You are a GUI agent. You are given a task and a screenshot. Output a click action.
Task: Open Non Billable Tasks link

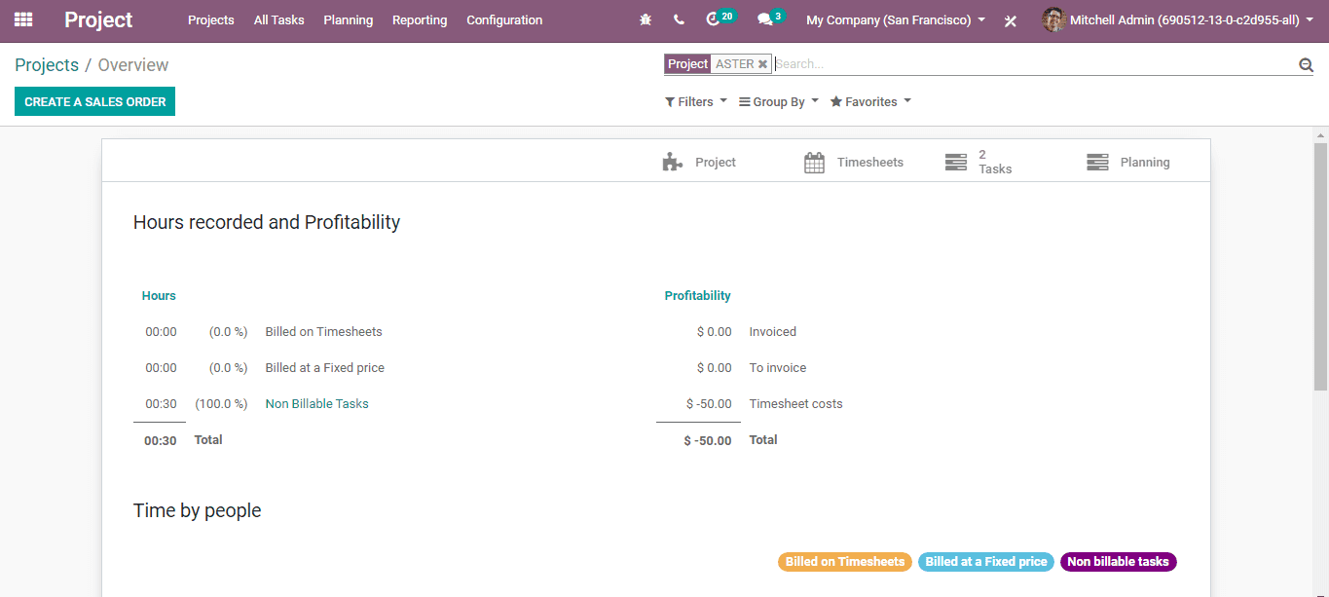coord(317,403)
